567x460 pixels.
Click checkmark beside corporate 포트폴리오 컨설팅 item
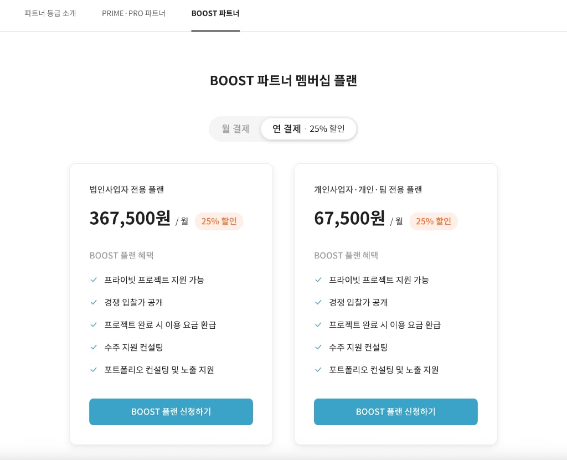click(x=94, y=370)
